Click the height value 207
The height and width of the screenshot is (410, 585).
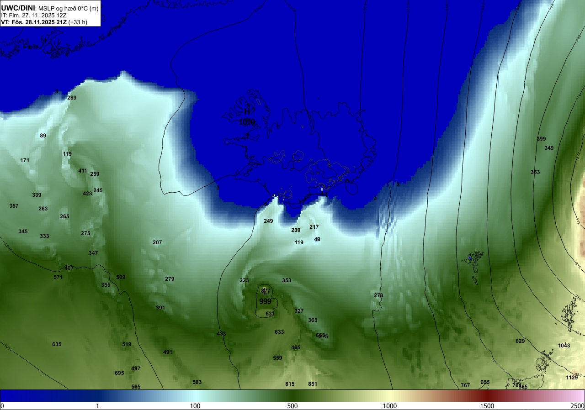coord(157,242)
